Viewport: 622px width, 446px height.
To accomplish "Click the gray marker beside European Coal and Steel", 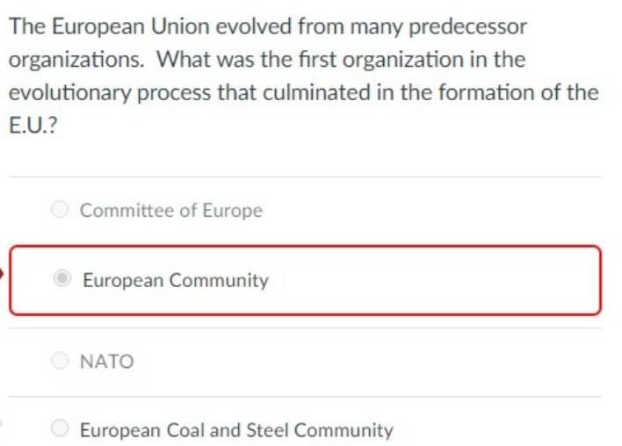I will point(1,423).
